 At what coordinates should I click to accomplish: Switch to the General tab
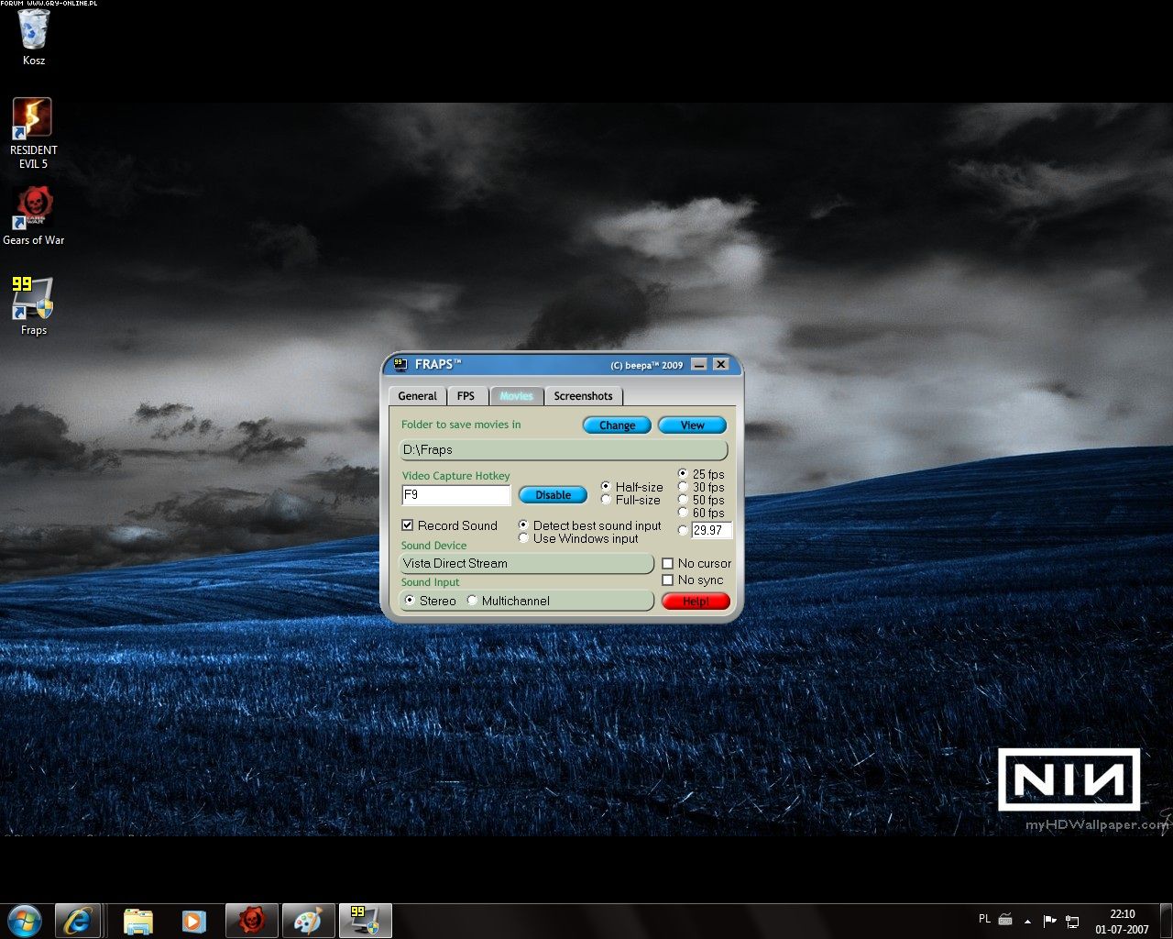[417, 396]
